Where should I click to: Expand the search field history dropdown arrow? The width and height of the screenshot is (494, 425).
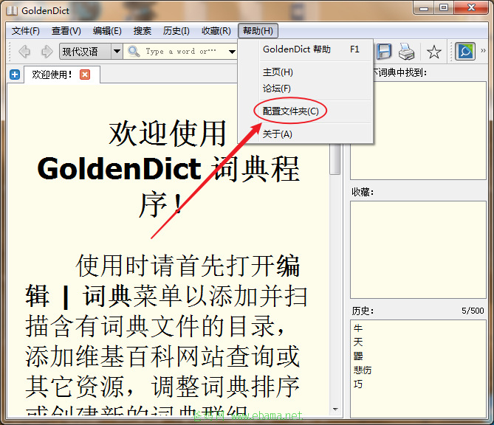pos(232,52)
